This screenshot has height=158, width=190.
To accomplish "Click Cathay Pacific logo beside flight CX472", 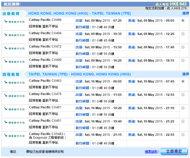I will click(x=14, y=48).
